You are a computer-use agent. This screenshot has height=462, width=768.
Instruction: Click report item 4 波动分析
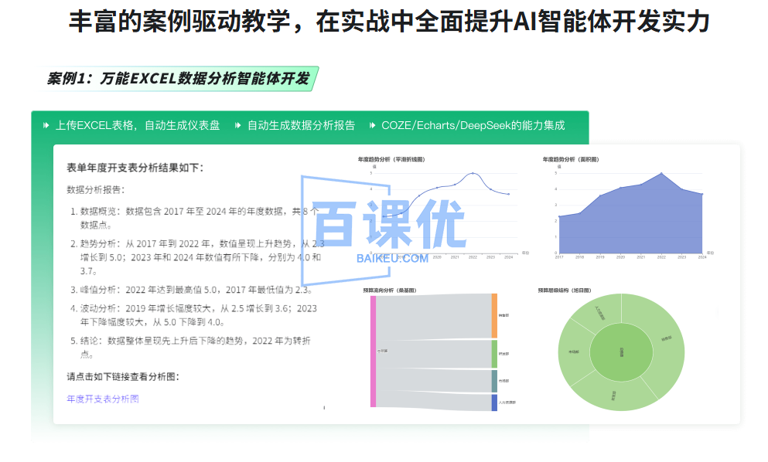194,315
